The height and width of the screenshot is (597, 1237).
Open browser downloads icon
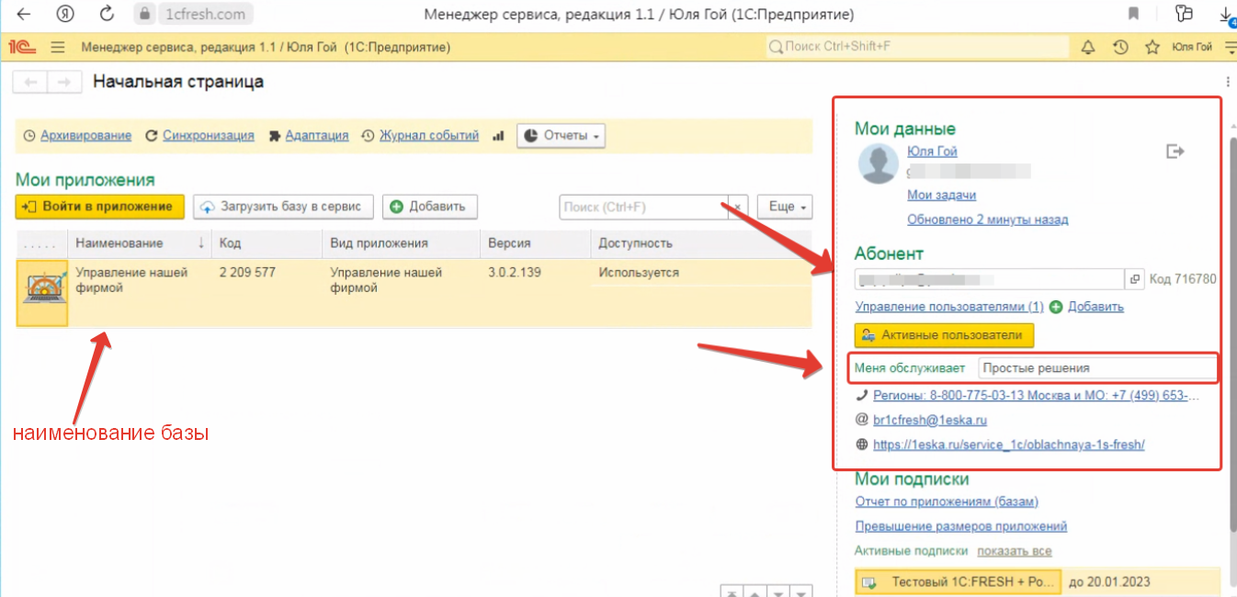point(1227,15)
